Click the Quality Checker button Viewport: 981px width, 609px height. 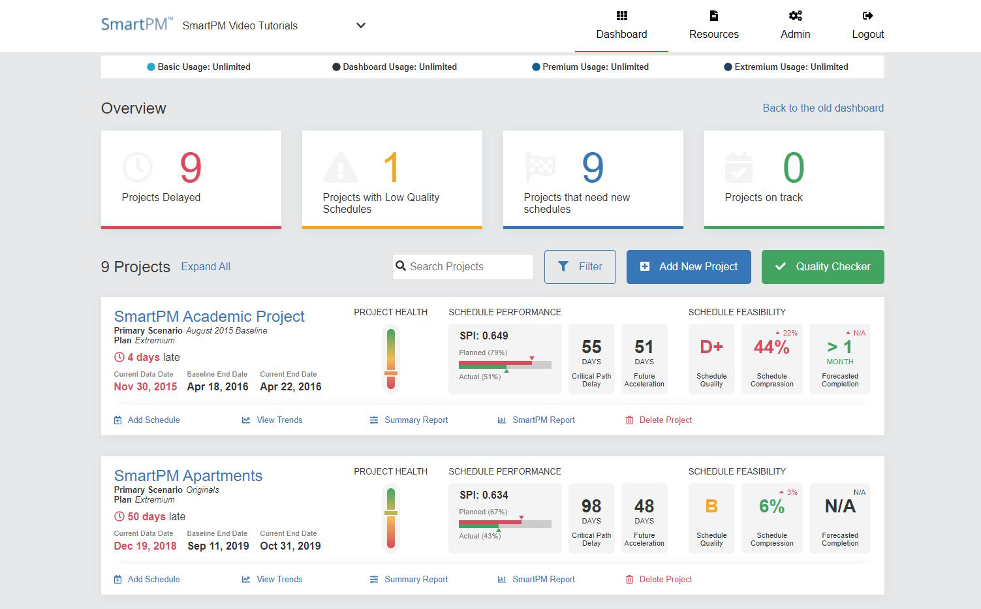pos(822,266)
